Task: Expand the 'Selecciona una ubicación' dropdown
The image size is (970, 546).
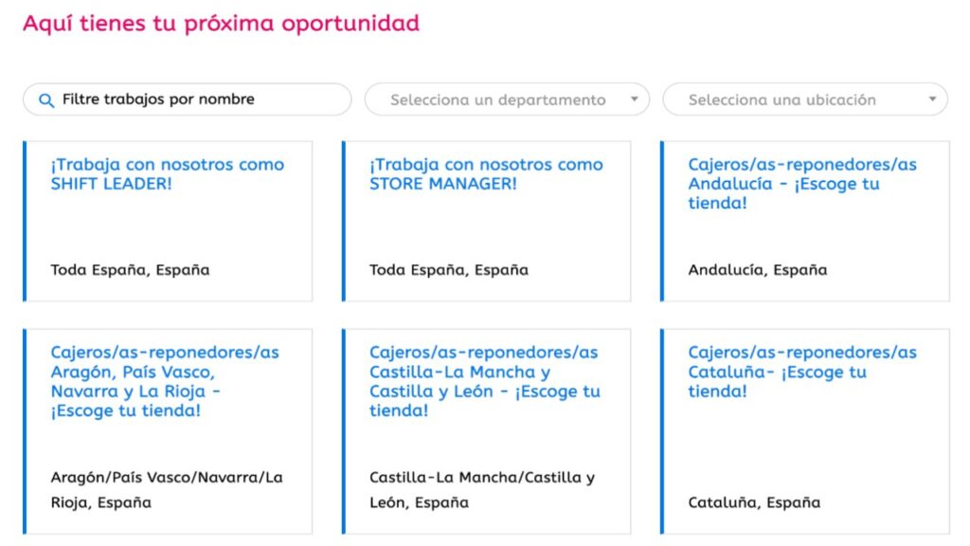Action: coord(803,99)
